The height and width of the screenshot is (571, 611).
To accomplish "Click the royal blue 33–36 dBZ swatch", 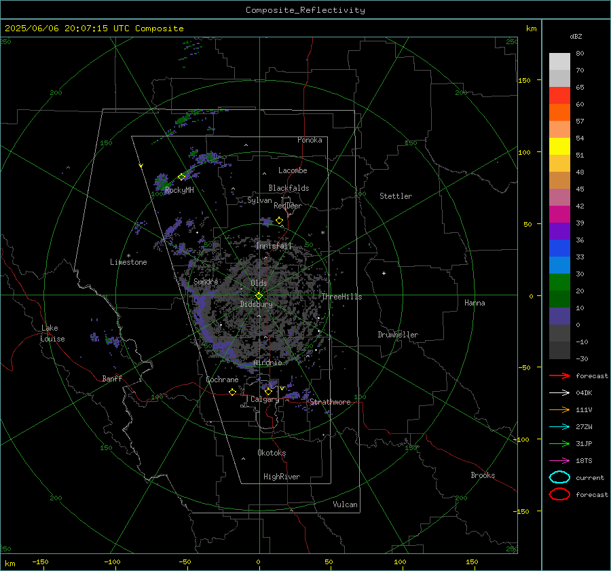I will [x=559, y=248].
